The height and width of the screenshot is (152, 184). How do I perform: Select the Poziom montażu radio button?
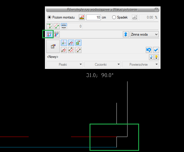[x=49, y=17]
